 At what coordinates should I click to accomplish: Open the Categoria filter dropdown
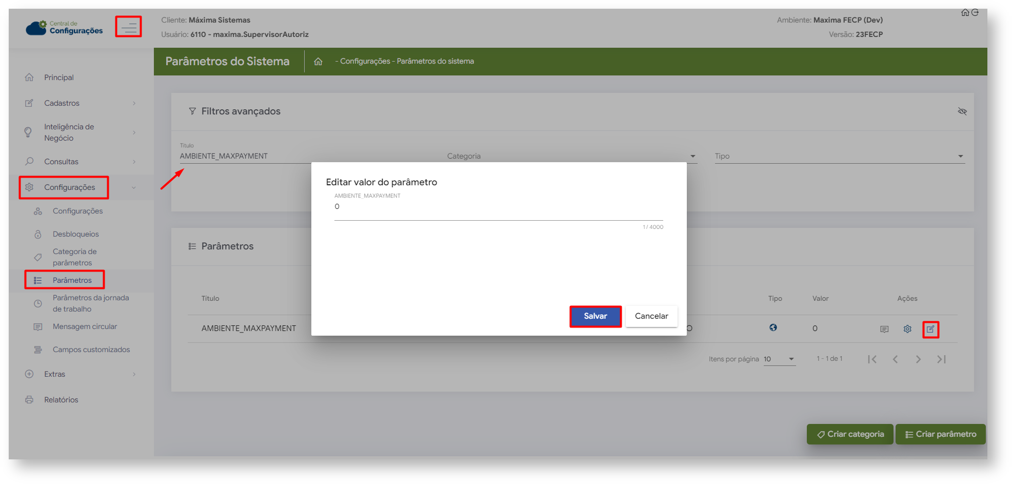tap(572, 156)
